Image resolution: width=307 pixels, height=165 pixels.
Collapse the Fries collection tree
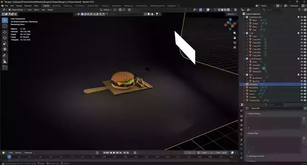pos(244,33)
